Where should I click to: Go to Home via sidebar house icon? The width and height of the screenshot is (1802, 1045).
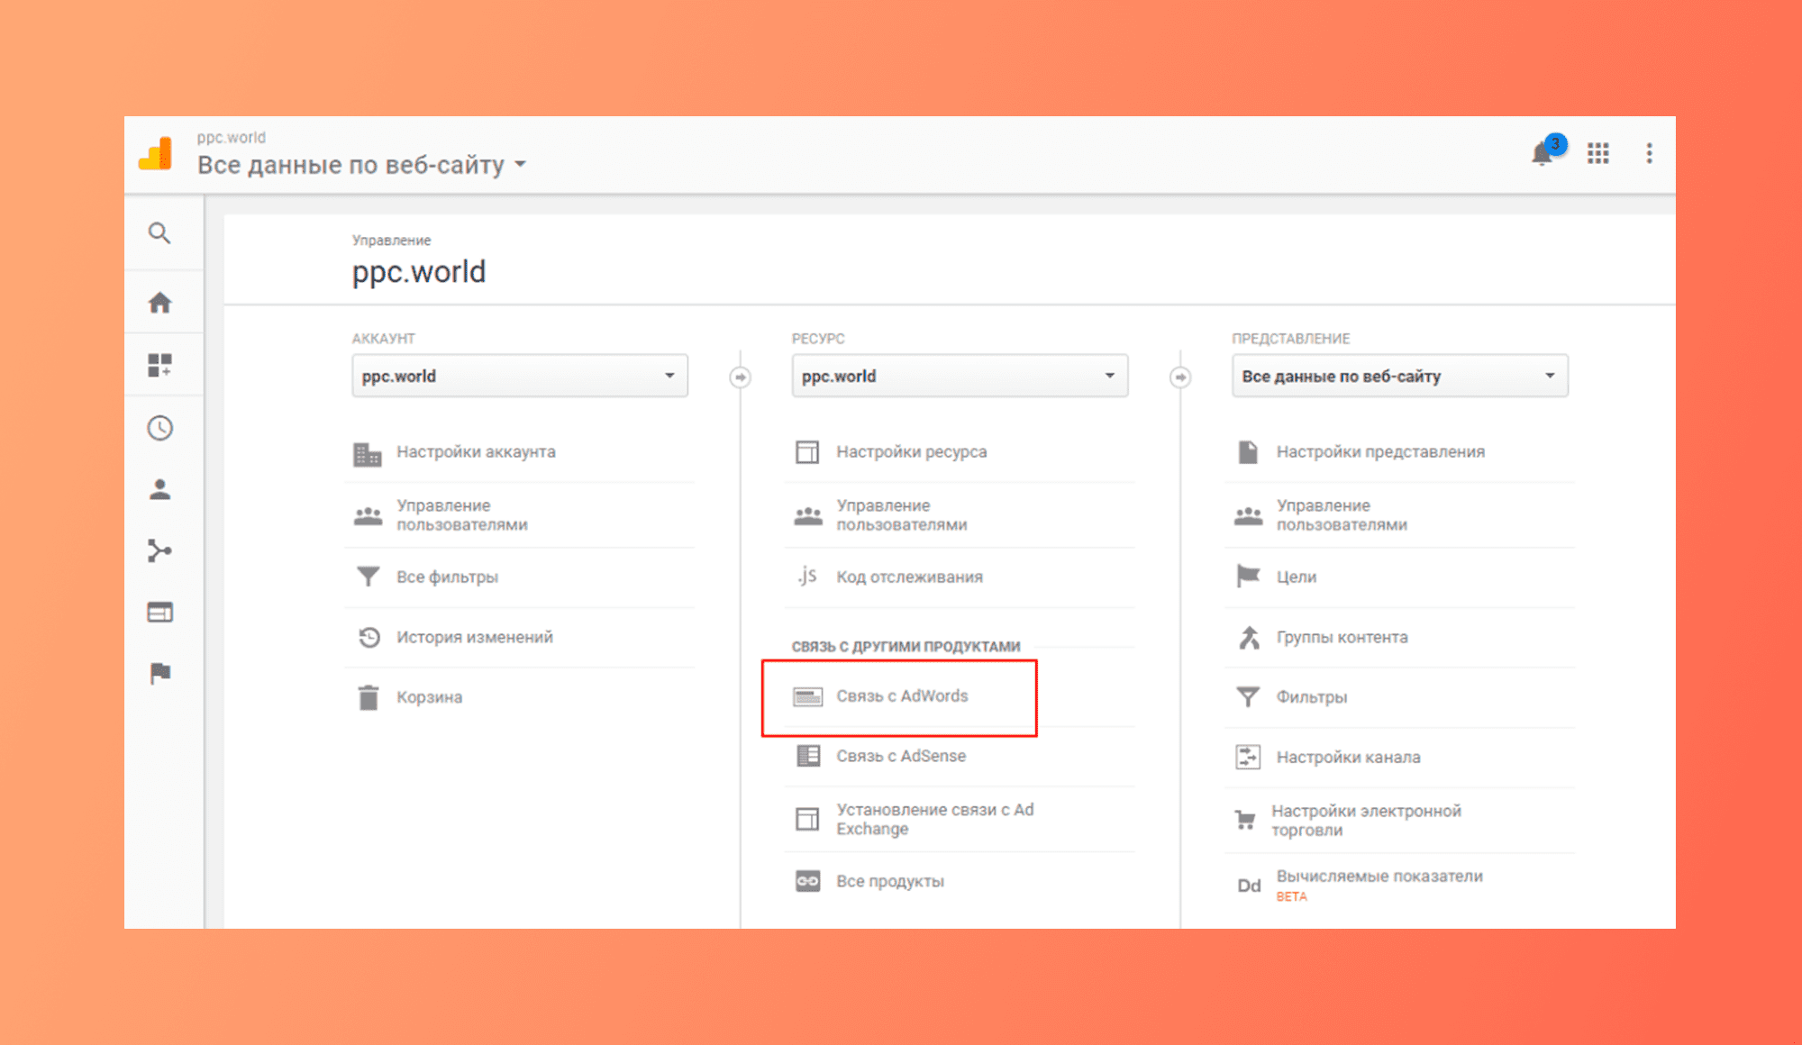(x=160, y=303)
